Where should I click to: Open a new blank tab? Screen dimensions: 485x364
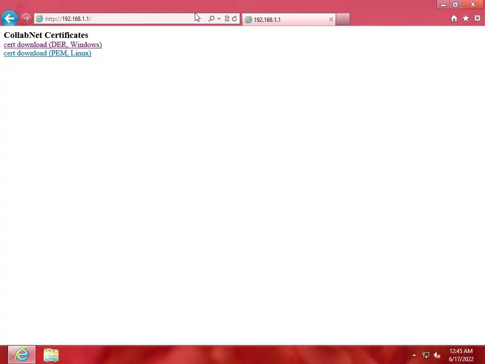click(x=343, y=19)
